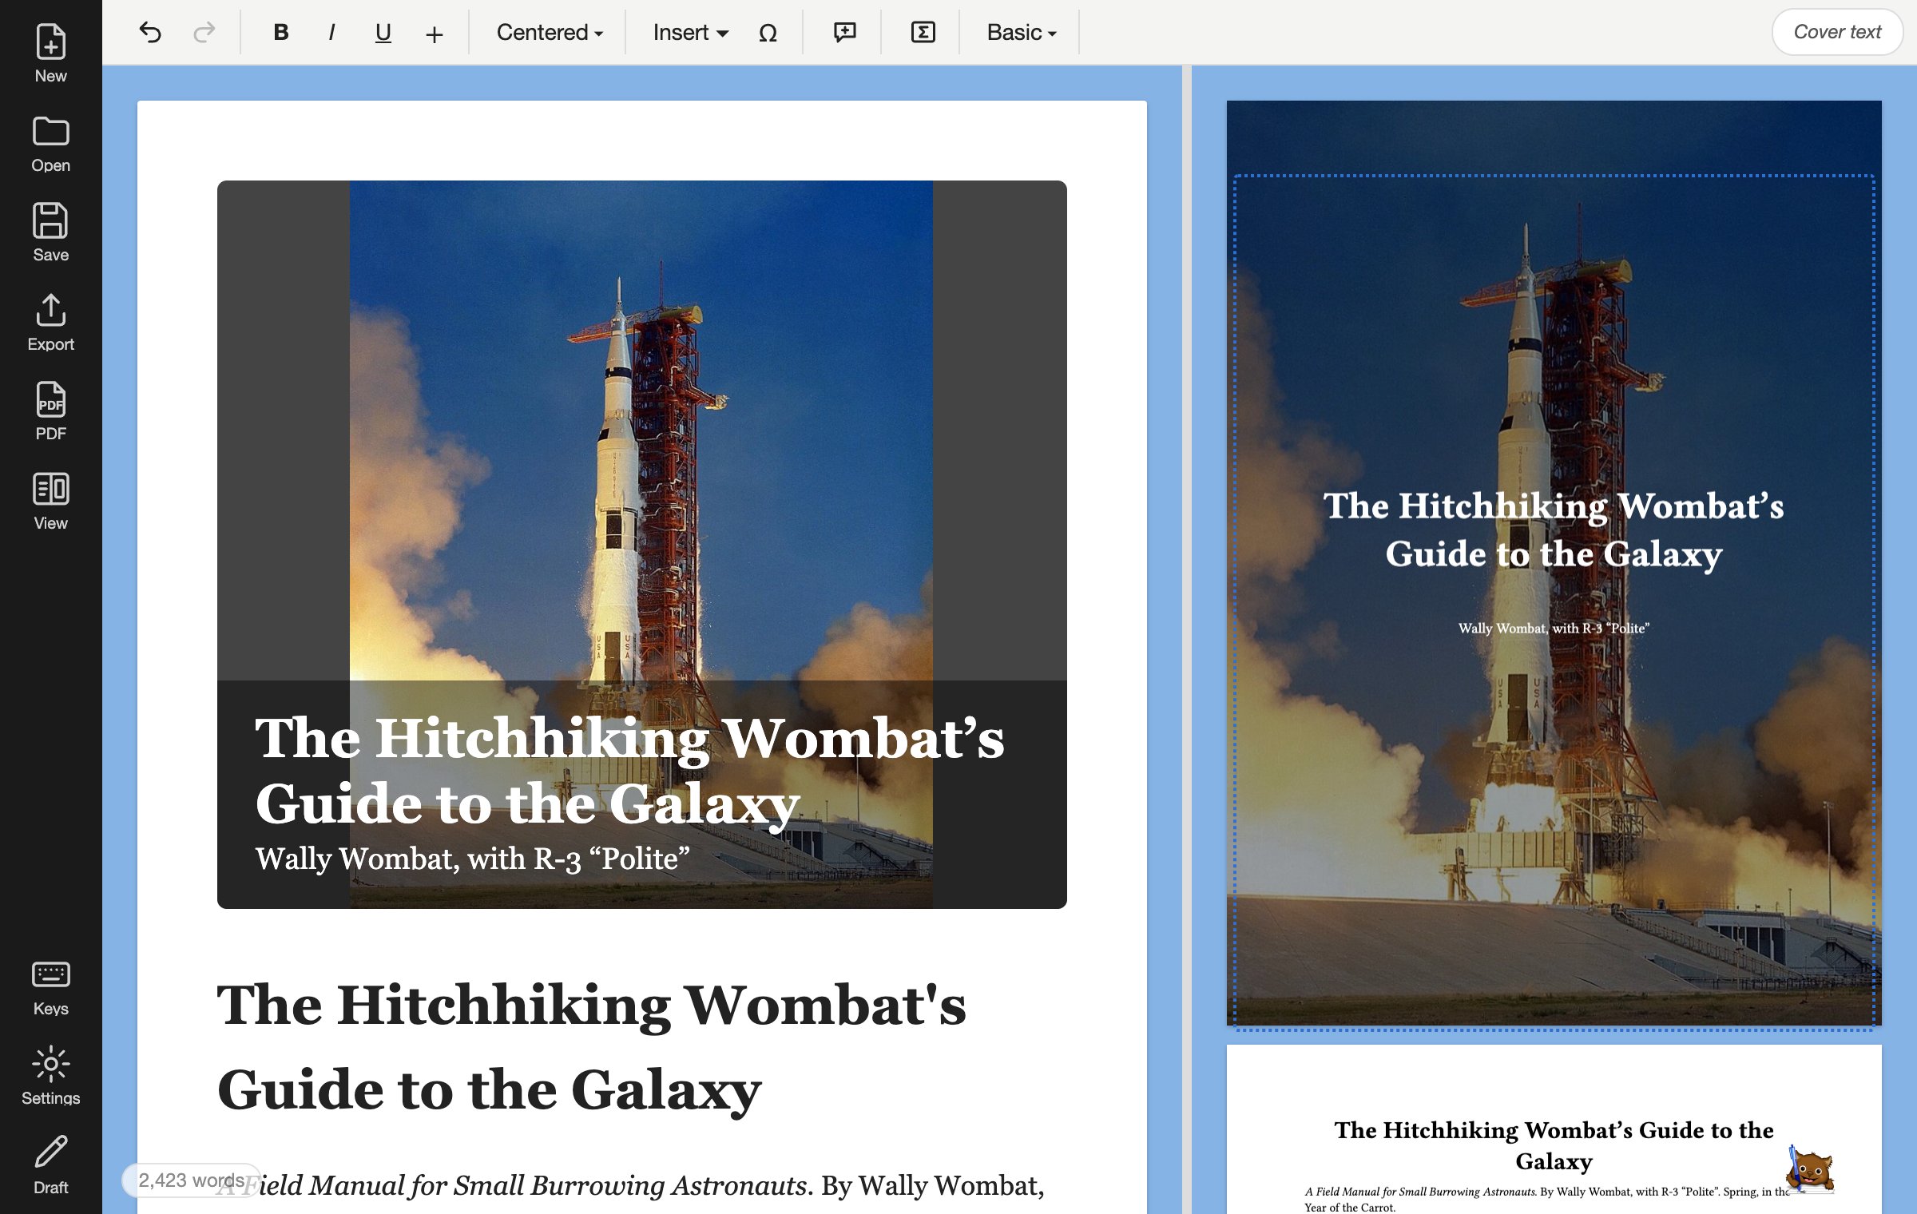Click the wombat mascot icon in preview
1917x1214 pixels.
(1809, 1169)
